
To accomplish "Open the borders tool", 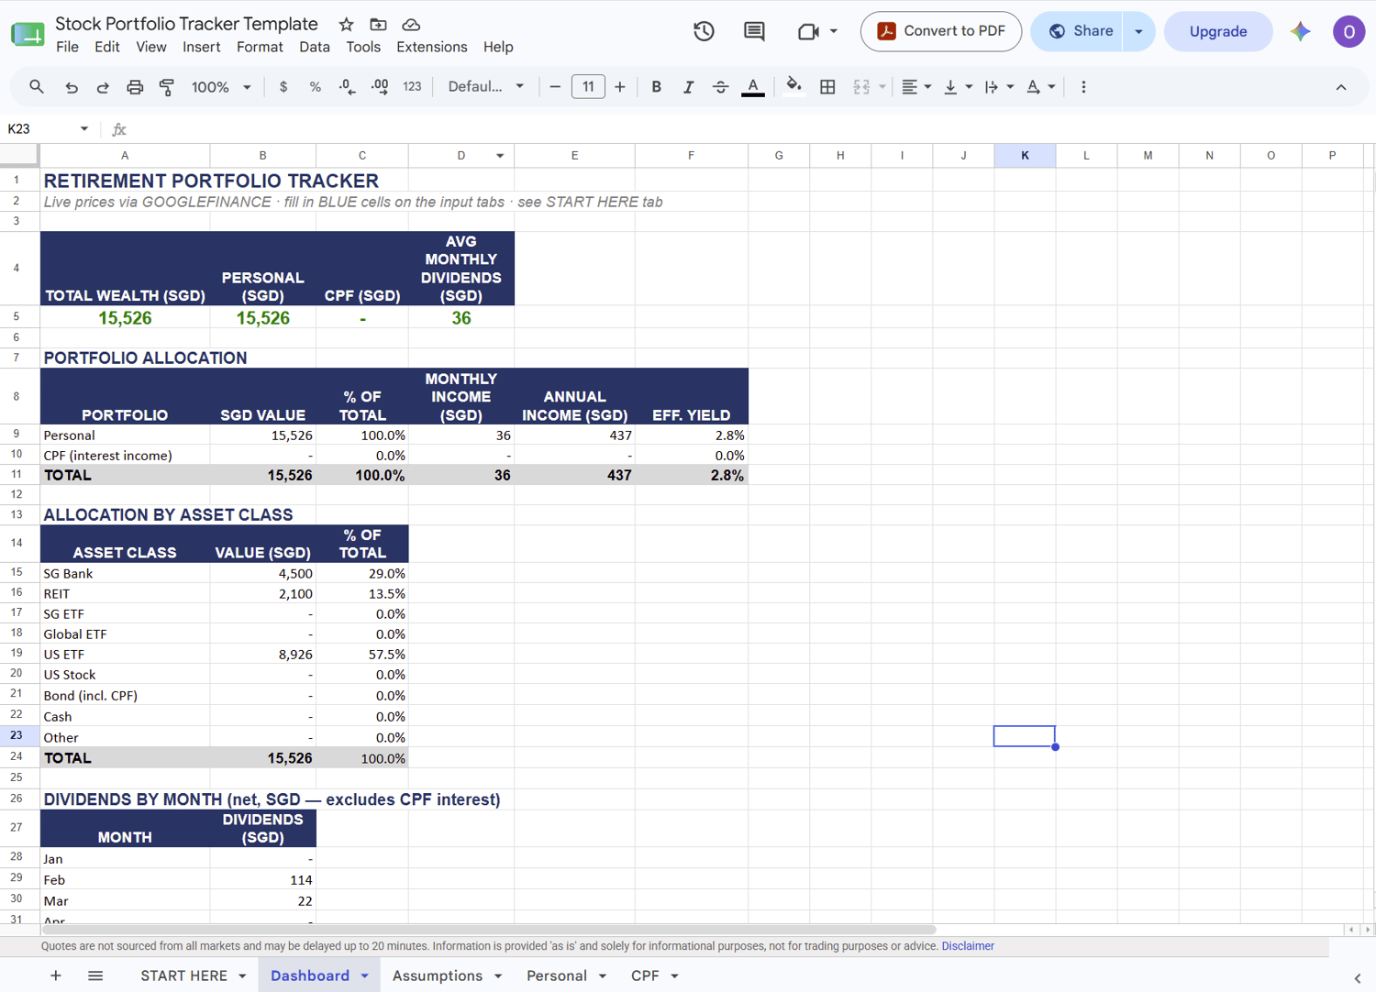I will click(x=827, y=87).
